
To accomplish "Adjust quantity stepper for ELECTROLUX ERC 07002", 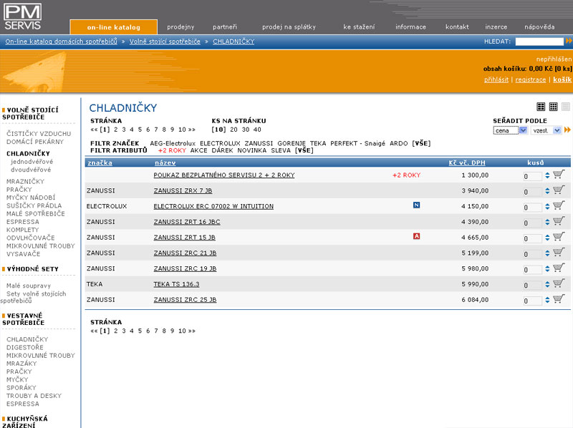I will tap(547, 206).
